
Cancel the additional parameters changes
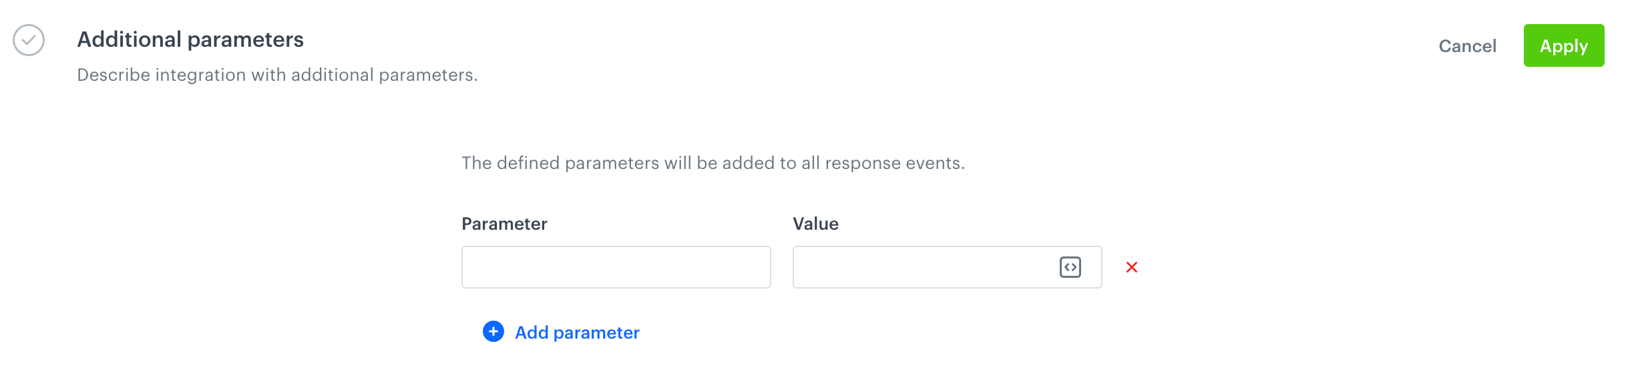(1467, 46)
